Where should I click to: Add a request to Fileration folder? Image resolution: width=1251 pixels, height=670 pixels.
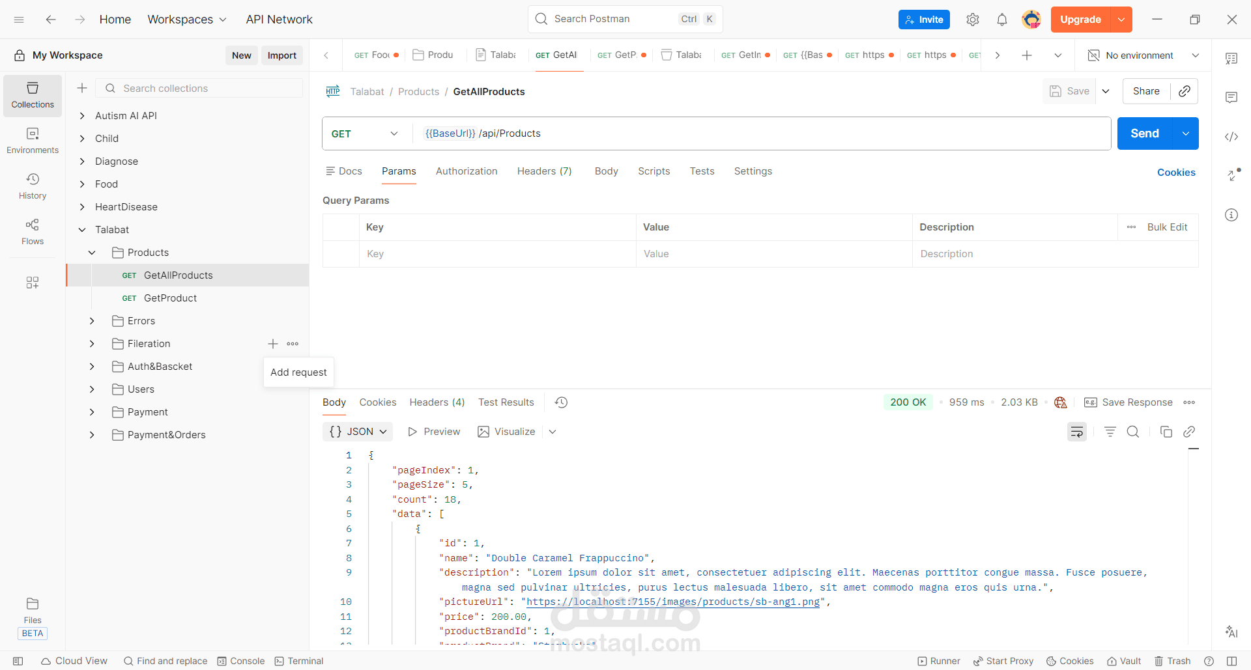[x=273, y=344]
